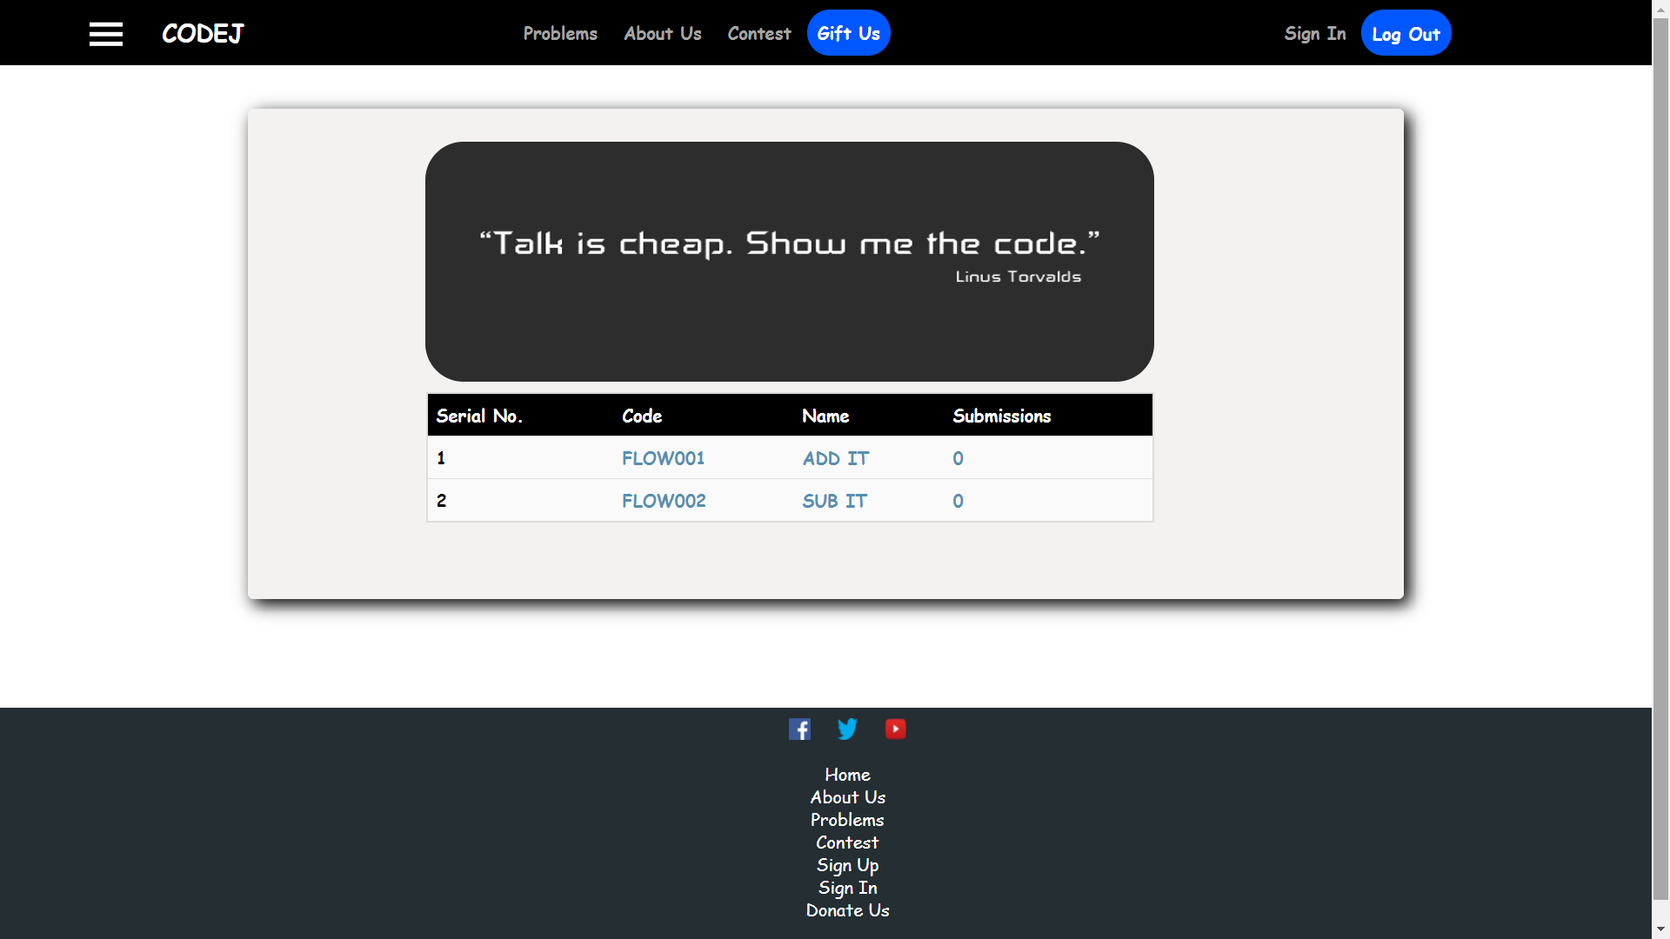This screenshot has width=1670, height=939.
Task: Open the Problems navigation menu item
Action: pyautogui.click(x=560, y=33)
